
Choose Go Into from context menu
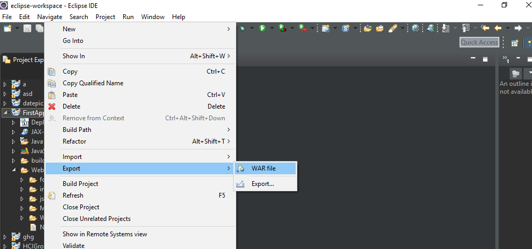click(140, 41)
